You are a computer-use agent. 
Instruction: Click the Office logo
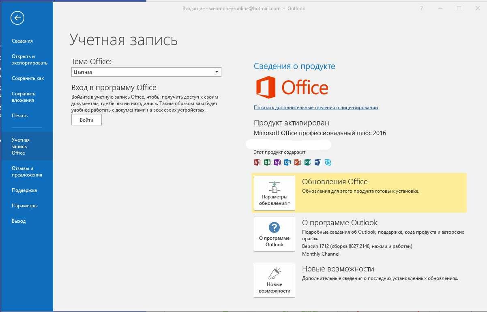pyautogui.click(x=292, y=88)
